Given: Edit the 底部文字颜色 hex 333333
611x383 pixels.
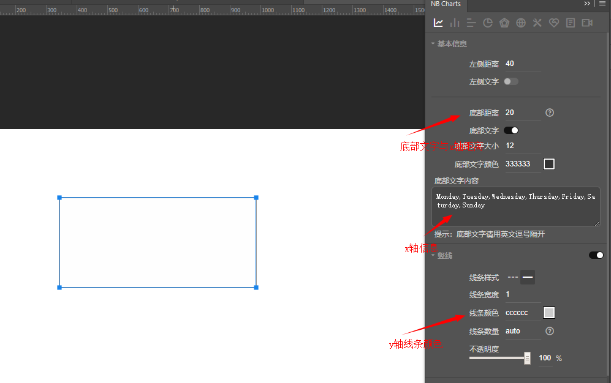Looking at the screenshot, I should point(523,164).
